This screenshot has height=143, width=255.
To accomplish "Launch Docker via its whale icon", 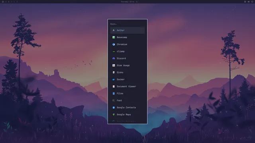I will tap(114, 79).
